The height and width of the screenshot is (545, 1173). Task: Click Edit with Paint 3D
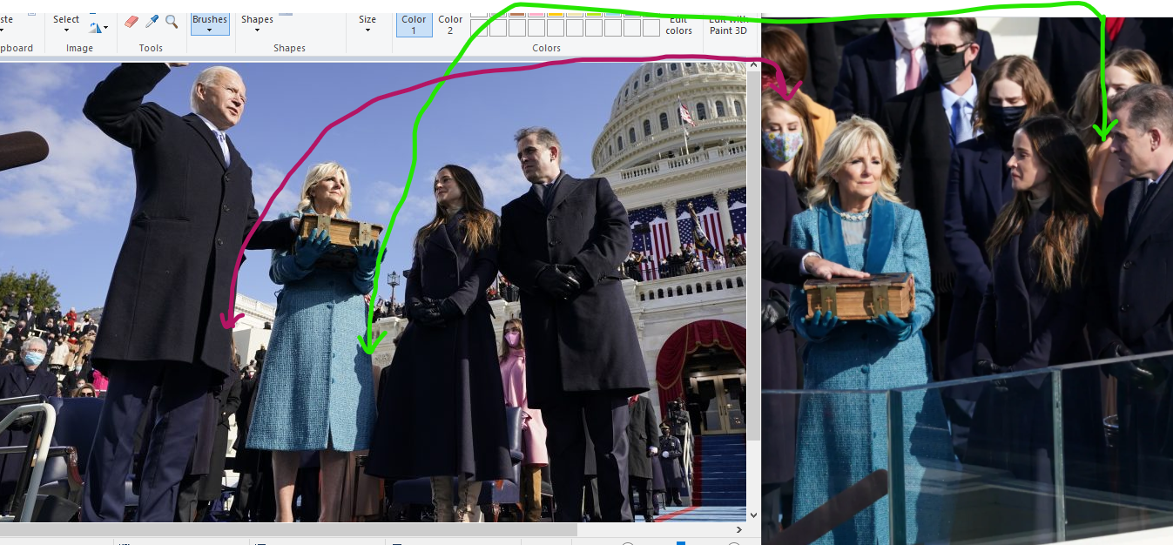click(x=728, y=24)
